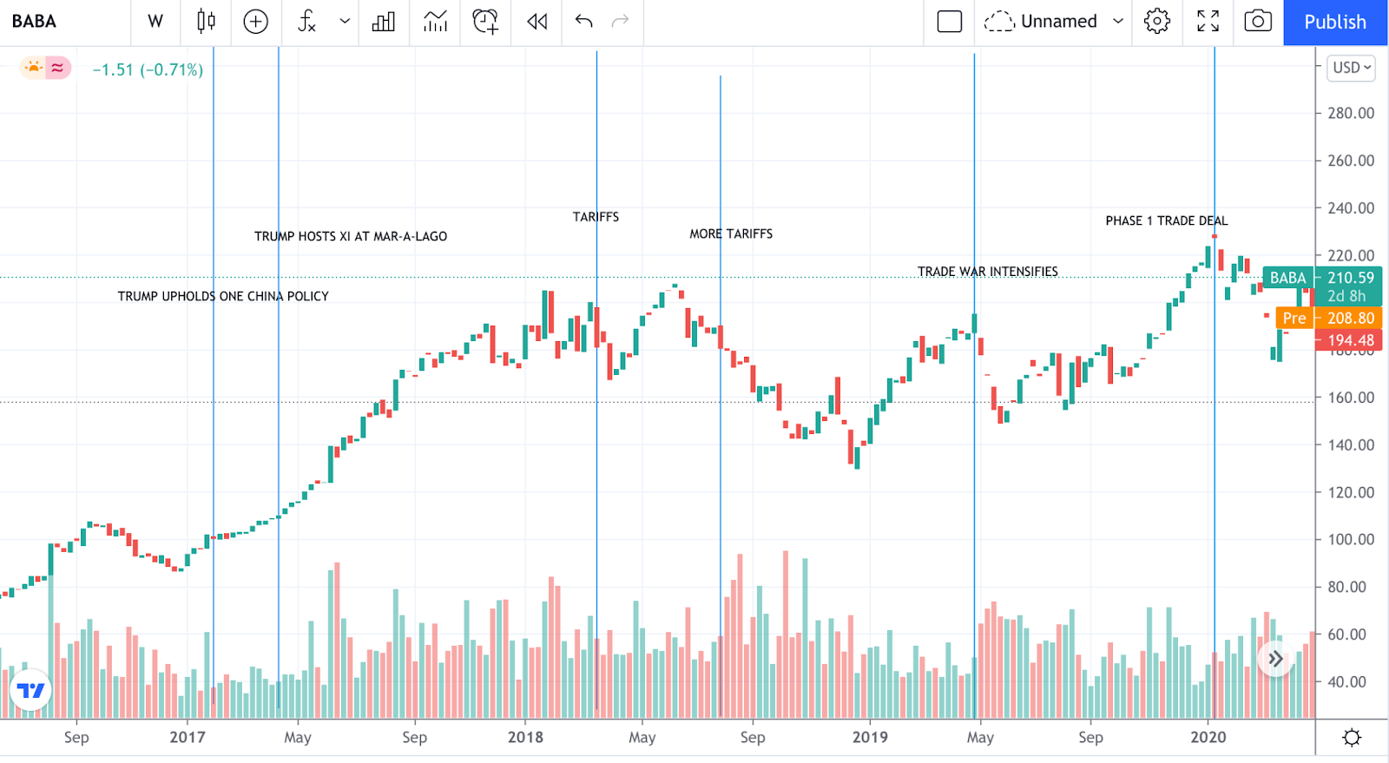The width and height of the screenshot is (1389, 763).
Task: Click the strategy templates chart icon
Action: coord(435,22)
